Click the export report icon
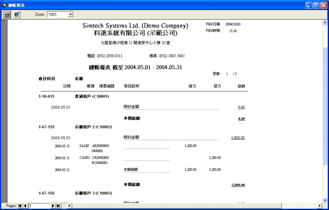This screenshot has width=329, height=210. [x=16, y=14]
